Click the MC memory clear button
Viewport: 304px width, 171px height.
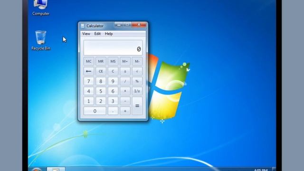point(89,61)
